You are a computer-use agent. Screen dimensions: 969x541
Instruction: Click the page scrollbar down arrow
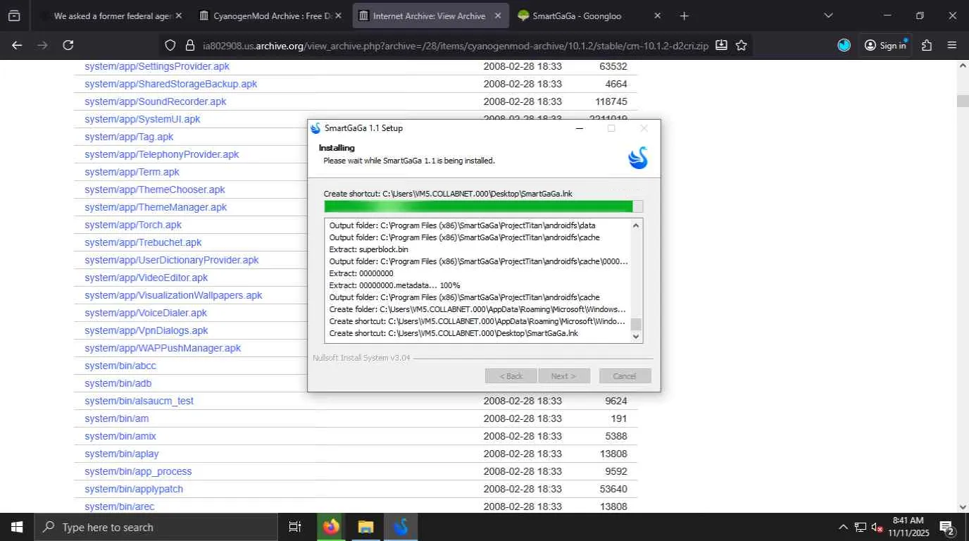pyautogui.click(x=963, y=506)
